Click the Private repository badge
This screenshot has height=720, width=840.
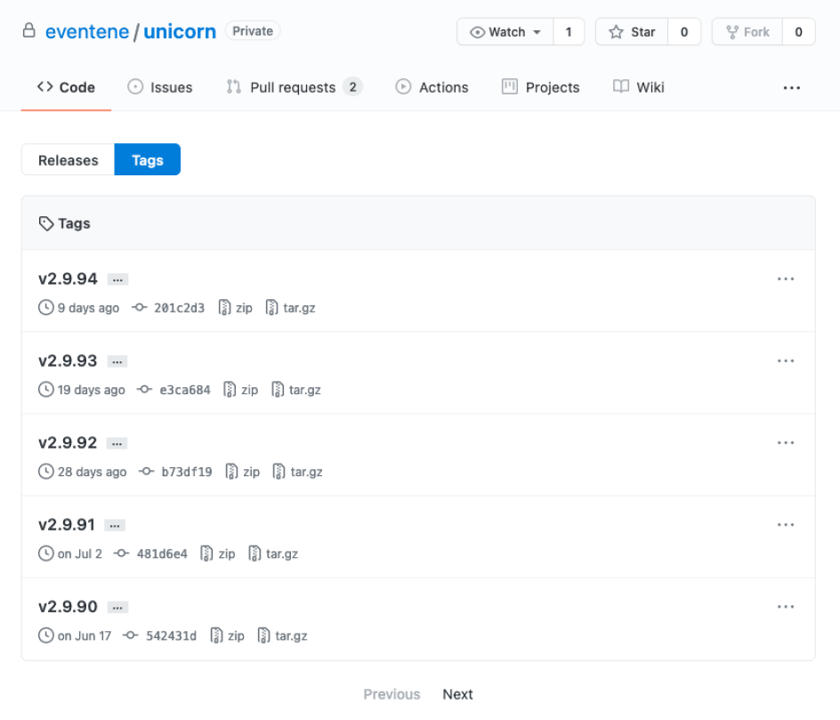pyautogui.click(x=253, y=31)
